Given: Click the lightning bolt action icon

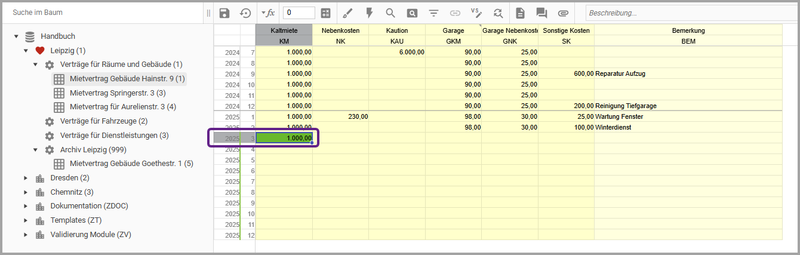Looking at the screenshot, I should point(369,13).
